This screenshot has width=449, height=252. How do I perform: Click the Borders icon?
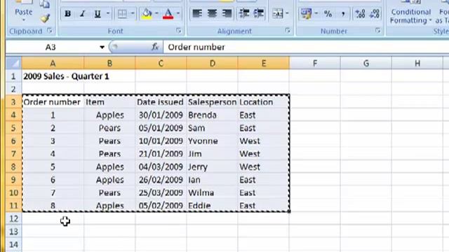click(122, 13)
